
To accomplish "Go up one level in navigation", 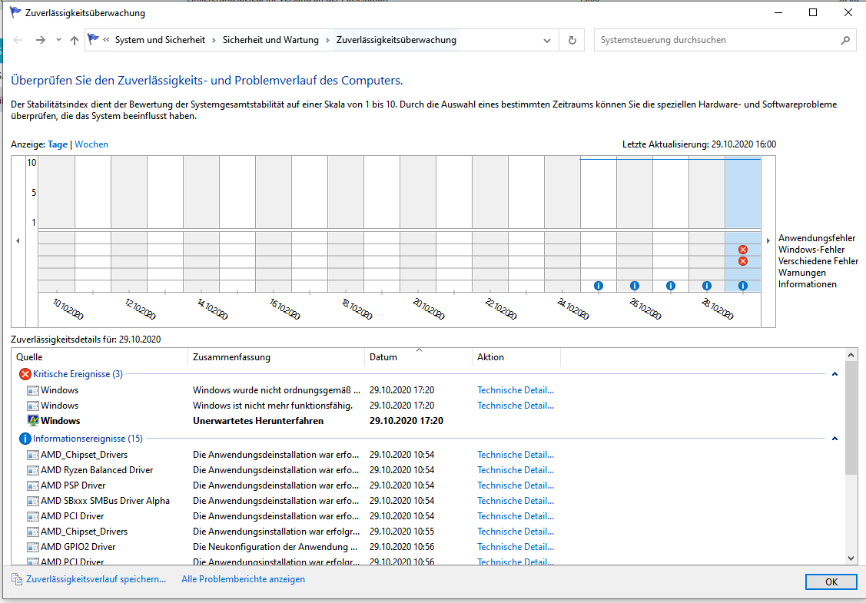I will point(74,40).
